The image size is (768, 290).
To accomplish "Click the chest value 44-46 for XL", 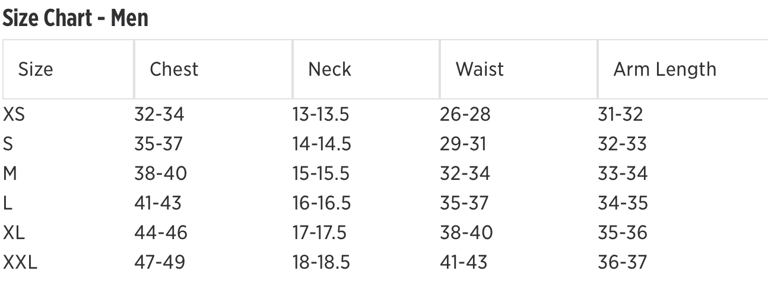I will (161, 233).
